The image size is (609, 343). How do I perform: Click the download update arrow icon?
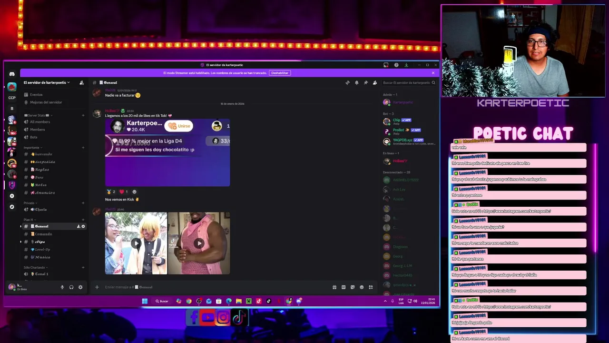coord(406,65)
